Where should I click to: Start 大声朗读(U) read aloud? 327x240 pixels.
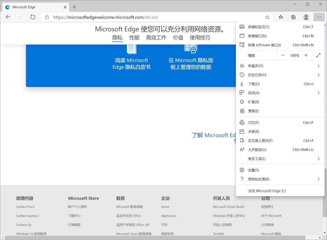[280, 150]
